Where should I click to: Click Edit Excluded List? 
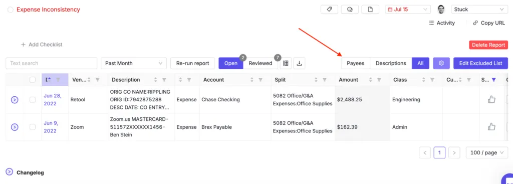[x=480, y=63]
